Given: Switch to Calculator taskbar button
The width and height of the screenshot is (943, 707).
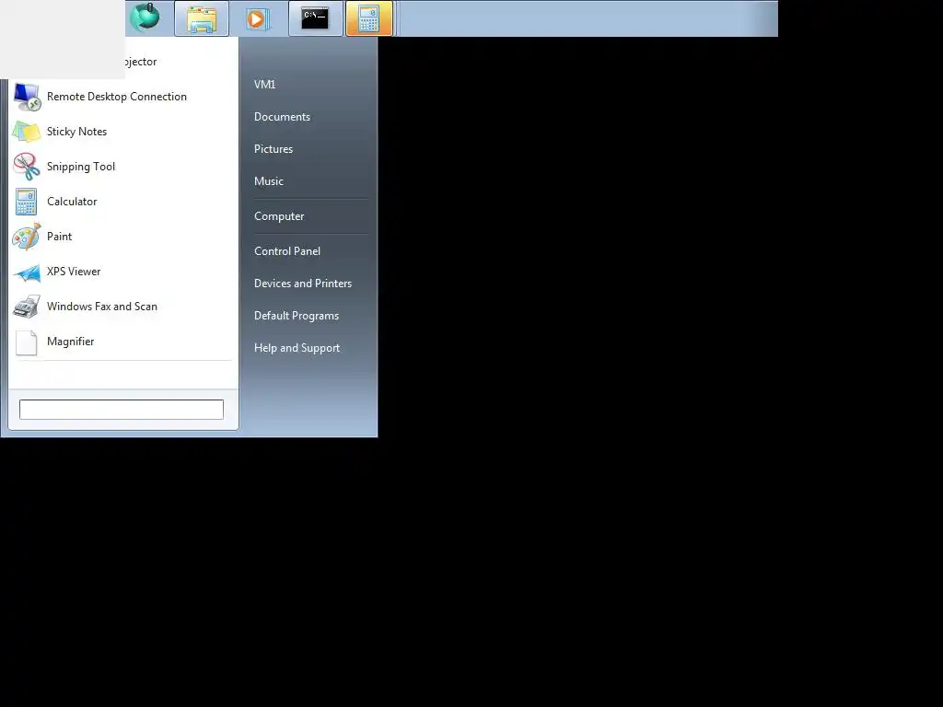Looking at the screenshot, I should (368, 18).
